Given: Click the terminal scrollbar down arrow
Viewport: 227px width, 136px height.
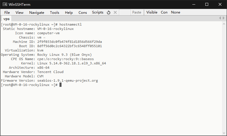Looking at the screenshot, I should [224, 133].
